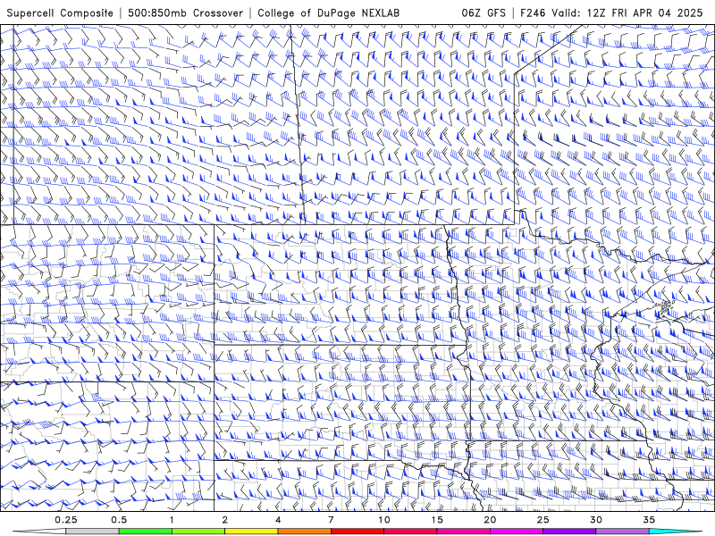Click College of DuPage NEXLAB text
Image resolution: width=715 pixels, height=536 pixels.
pyautogui.click(x=328, y=13)
